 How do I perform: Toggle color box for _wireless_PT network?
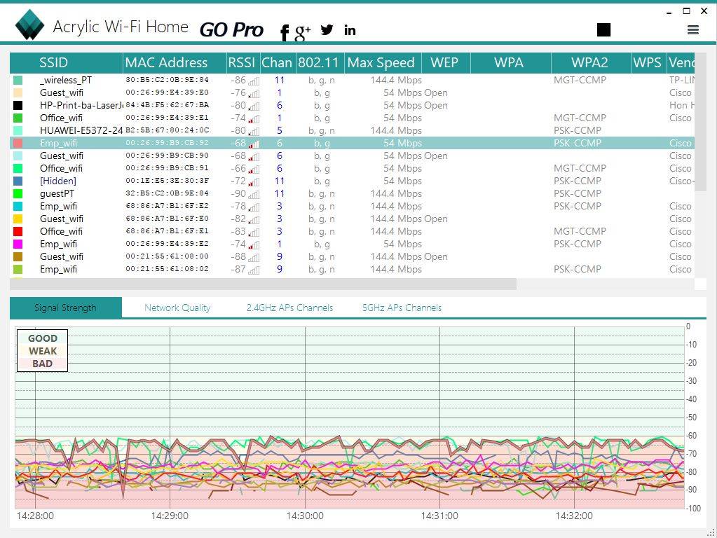(18, 81)
